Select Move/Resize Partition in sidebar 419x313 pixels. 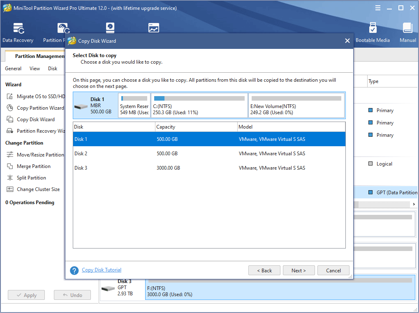pyautogui.click(x=35, y=155)
